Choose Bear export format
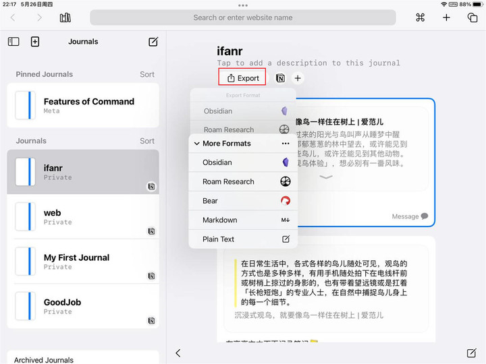Screen dimensions: 486x364 pos(243,201)
